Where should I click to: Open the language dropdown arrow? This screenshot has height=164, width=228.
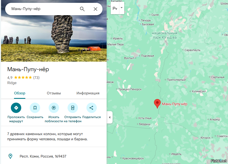click(x=122, y=8)
